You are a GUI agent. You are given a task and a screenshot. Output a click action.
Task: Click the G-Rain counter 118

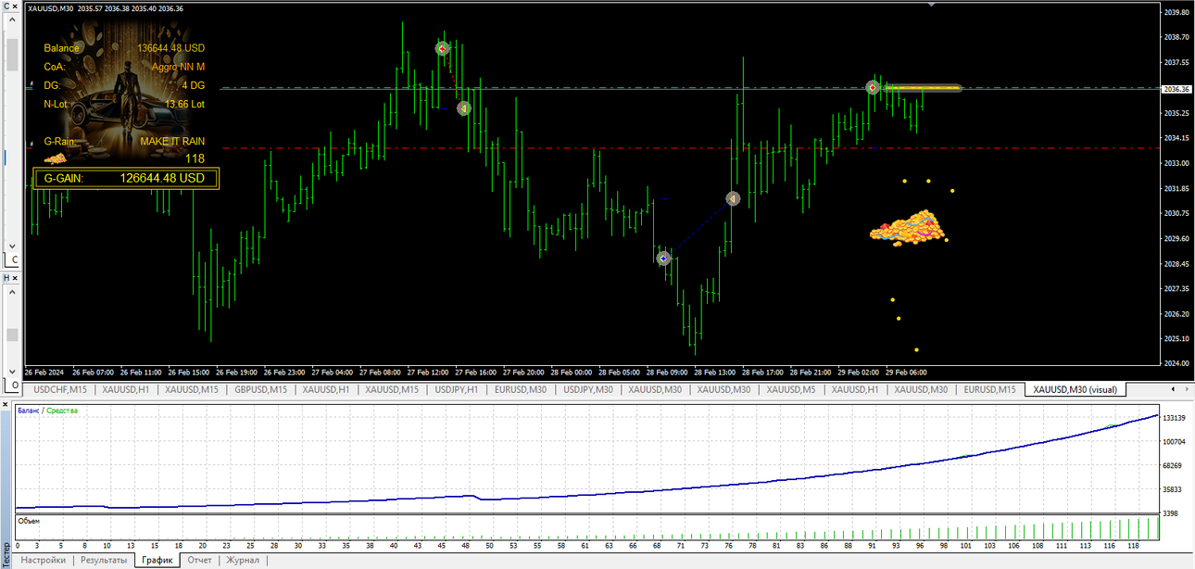(x=195, y=158)
